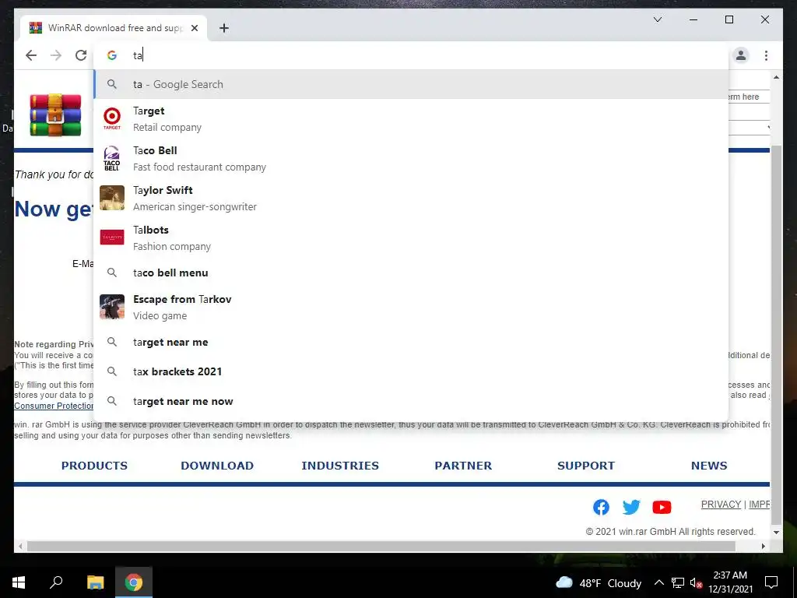Screen dimensions: 797x598
Task: Open the weather widget showing 48°F Cloudy
Action: point(599,583)
